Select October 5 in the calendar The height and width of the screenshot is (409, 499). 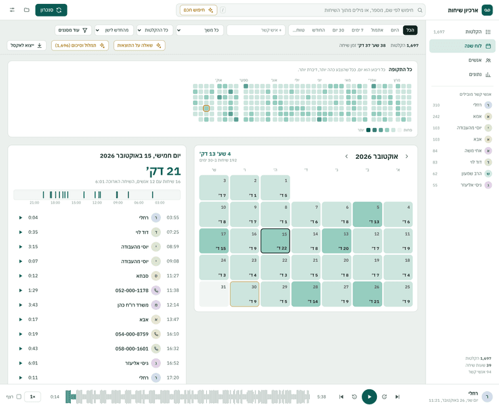point(367,214)
